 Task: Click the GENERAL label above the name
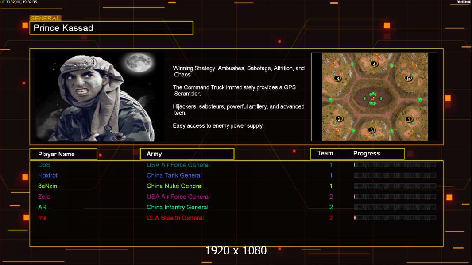tap(45, 18)
